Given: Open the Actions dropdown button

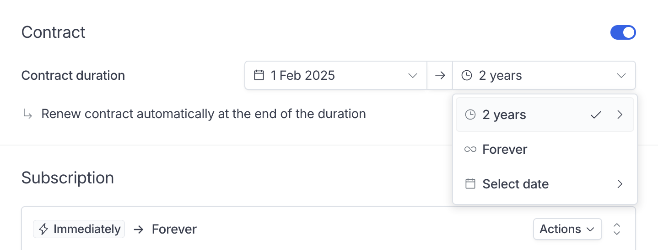Looking at the screenshot, I should [x=567, y=229].
